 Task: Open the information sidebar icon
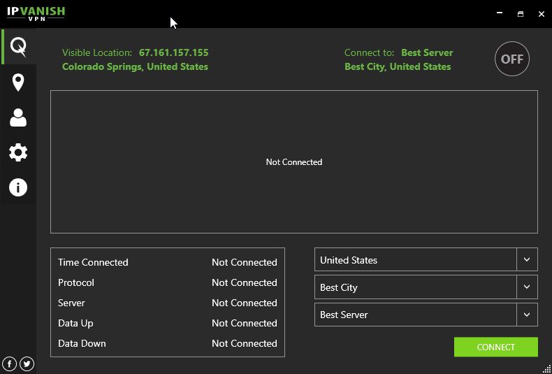(x=18, y=187)
